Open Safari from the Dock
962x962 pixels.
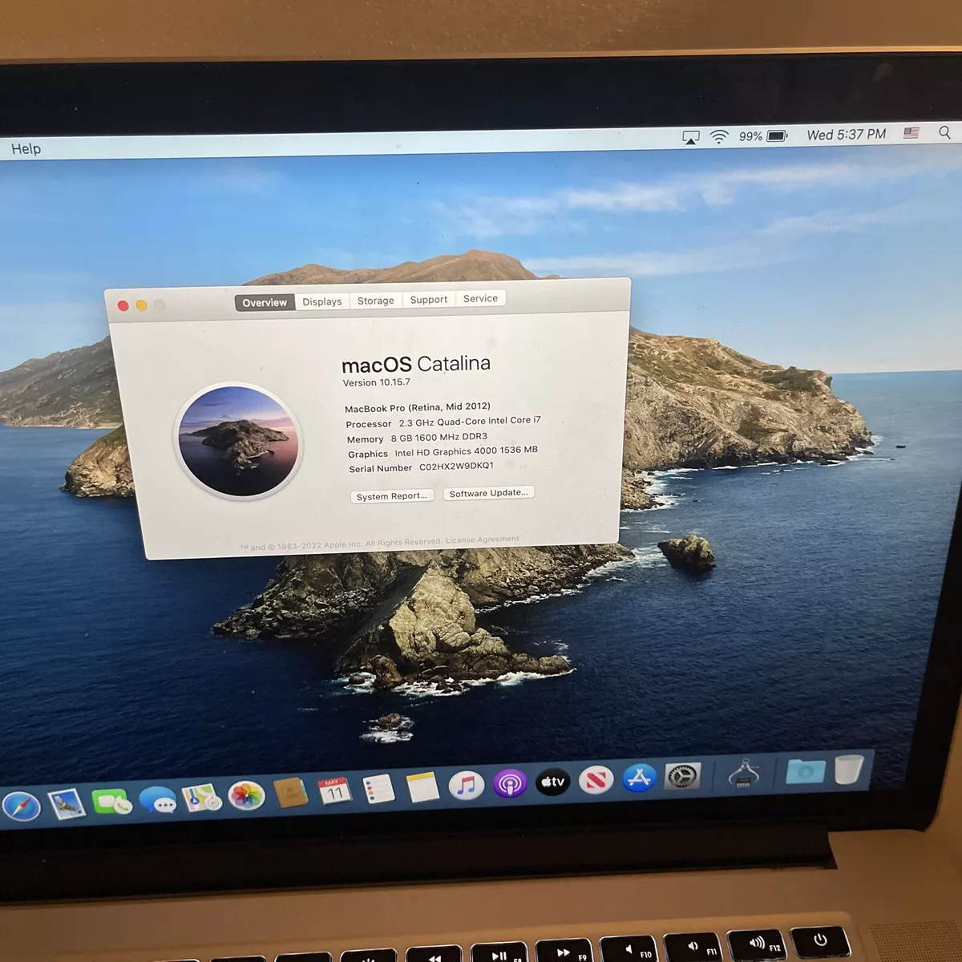(22, 806)
